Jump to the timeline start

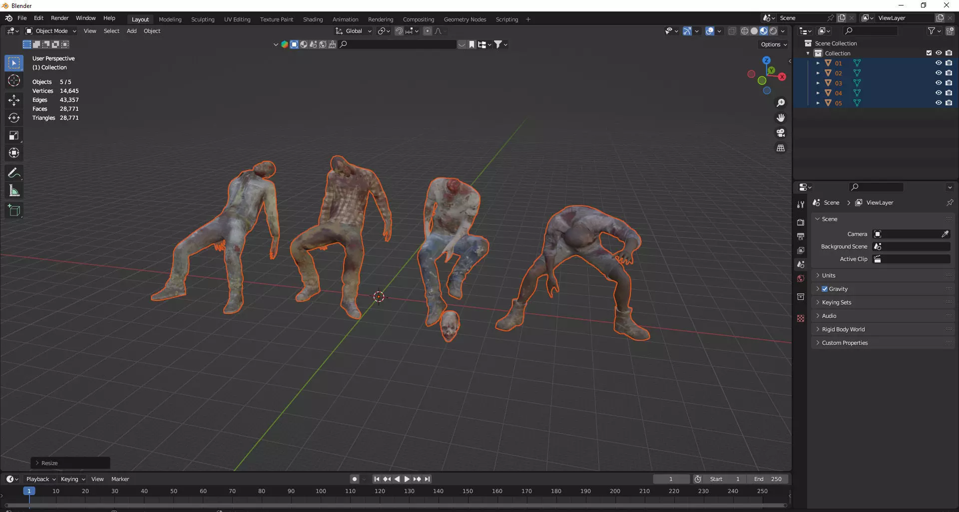377,479
